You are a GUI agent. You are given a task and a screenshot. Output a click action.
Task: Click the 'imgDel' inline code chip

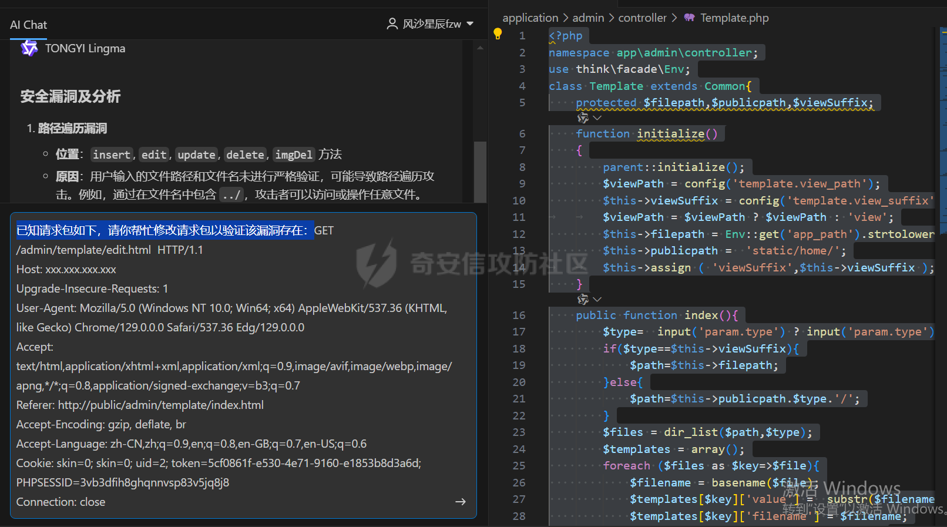294,155
